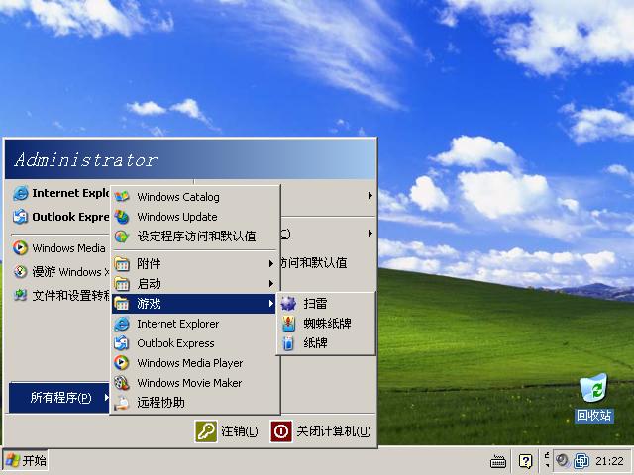Click the Windows Media Player text label
The height and width of the screenshot is (475, 634).
pos(189,363)
